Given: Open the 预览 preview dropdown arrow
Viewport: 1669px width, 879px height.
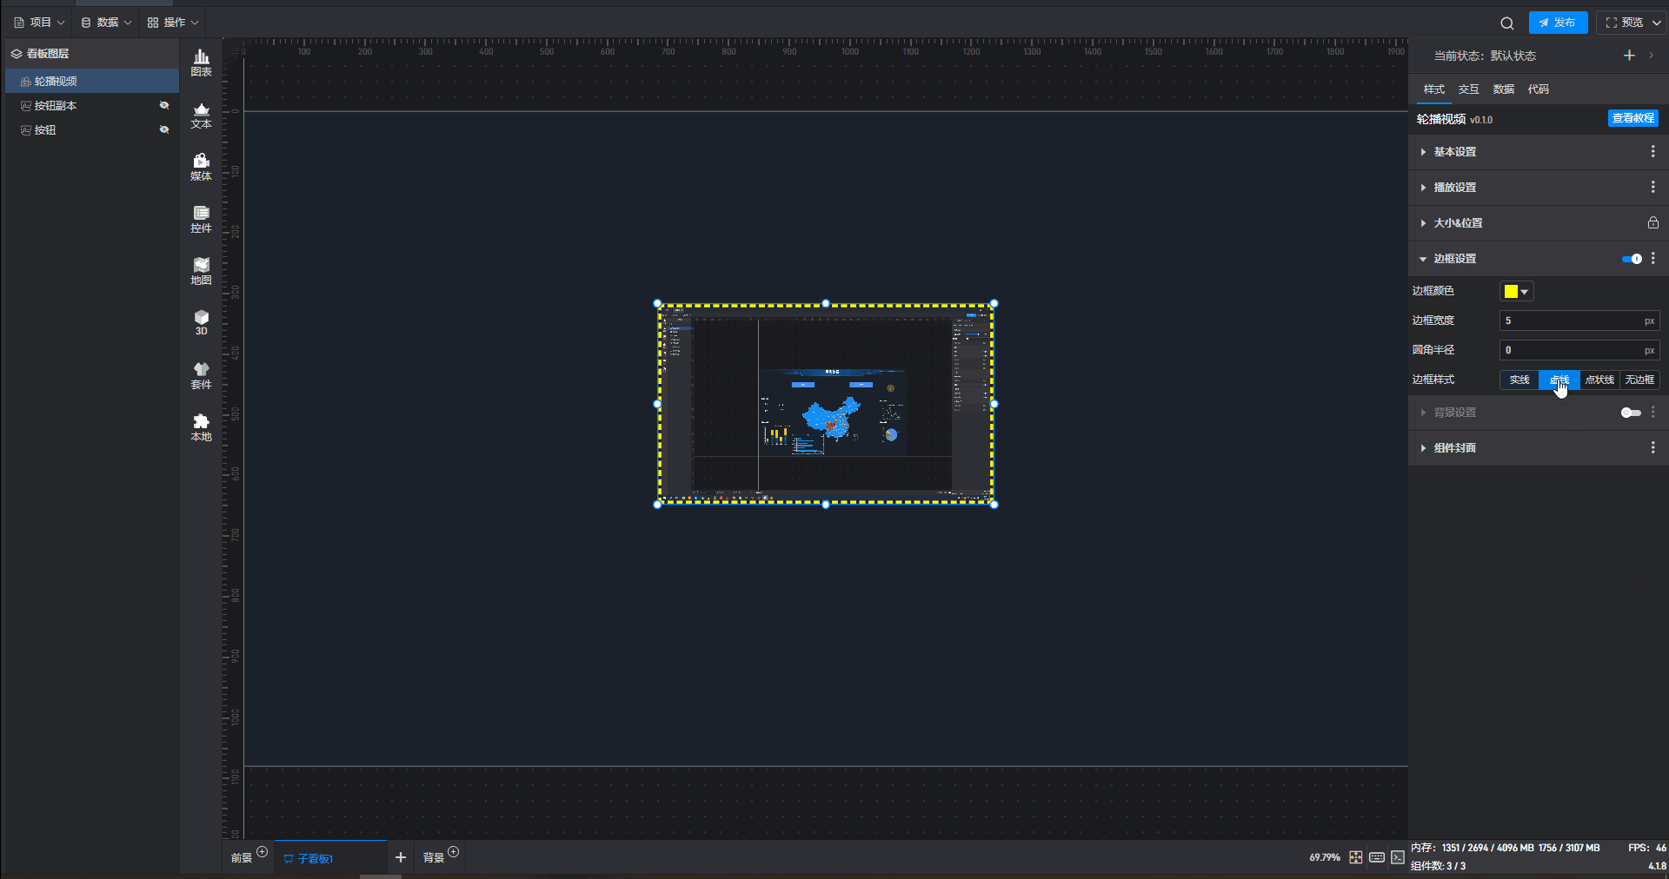Looking at the screenshot, I should [x=1656, y=23].
